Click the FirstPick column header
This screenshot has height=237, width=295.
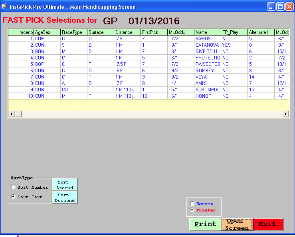pos(154,32)
